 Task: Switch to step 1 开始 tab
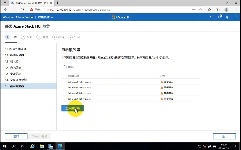click(x=11, y=37)
